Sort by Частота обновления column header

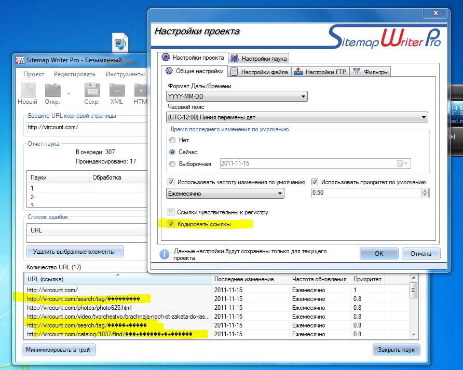[319, 279]
